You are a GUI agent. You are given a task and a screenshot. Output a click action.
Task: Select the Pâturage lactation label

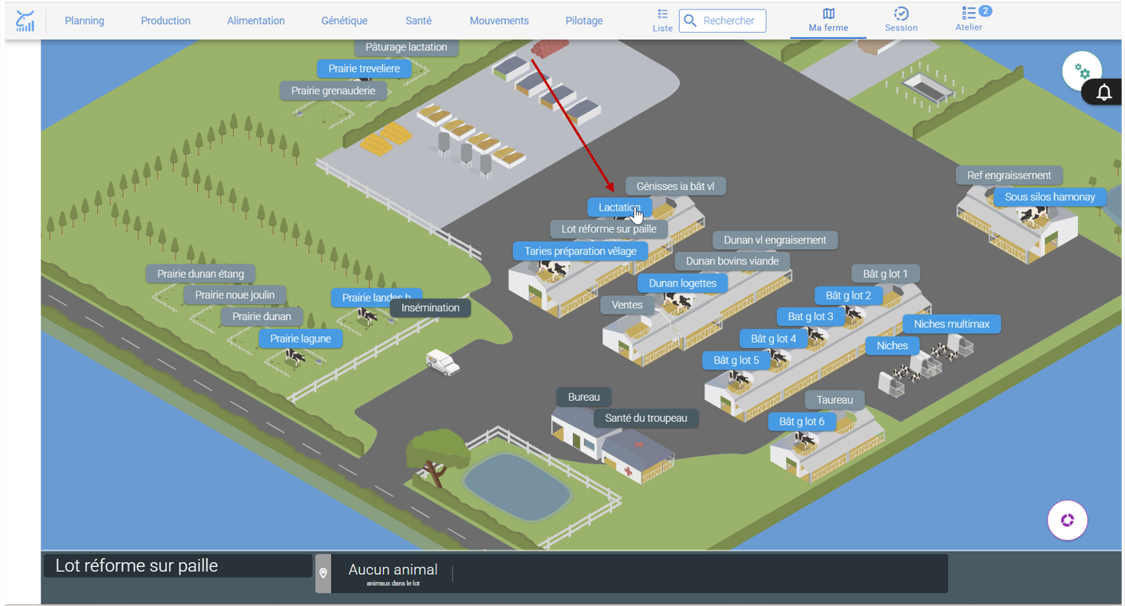[x=406, y=47]
